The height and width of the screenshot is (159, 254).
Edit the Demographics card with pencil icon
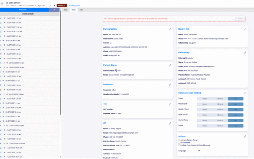click(170, 29)
